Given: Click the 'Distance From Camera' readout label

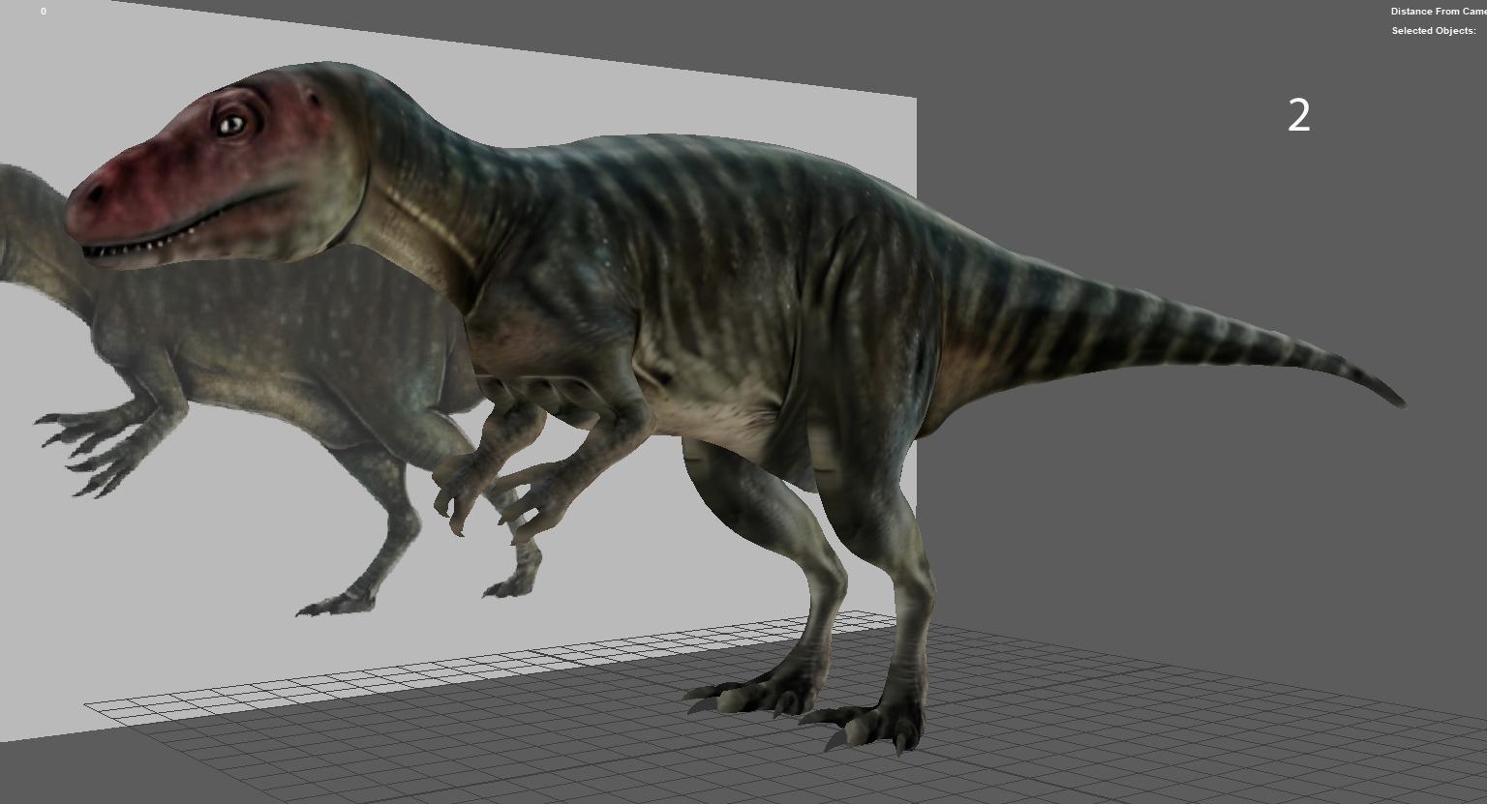Looking at the screenshot, I should (1438, 12).
